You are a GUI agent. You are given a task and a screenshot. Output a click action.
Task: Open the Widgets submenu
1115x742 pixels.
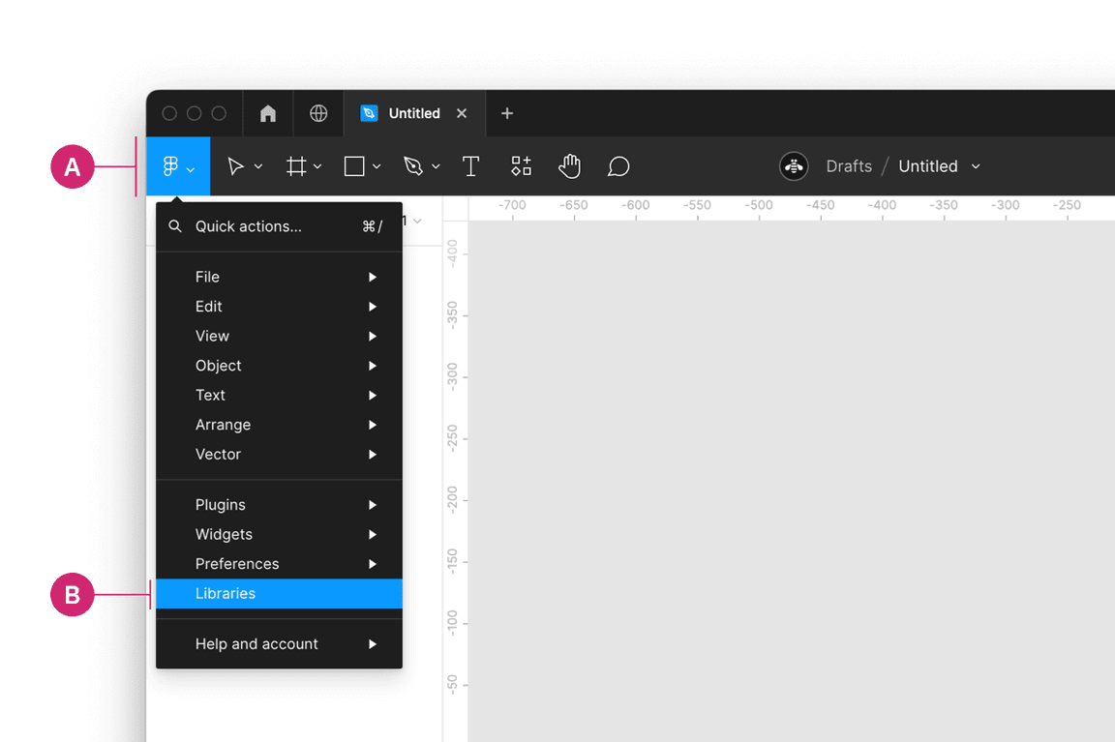click(x=280, y=534)
